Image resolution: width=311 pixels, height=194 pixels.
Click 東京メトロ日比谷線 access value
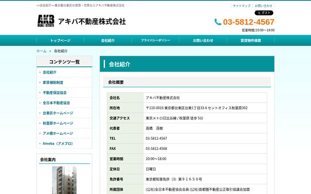tap(174, 118)
